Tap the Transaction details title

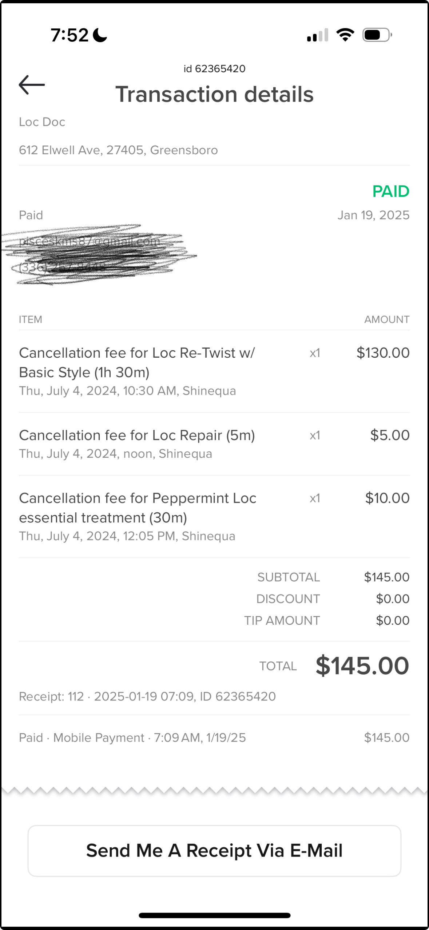214,95
